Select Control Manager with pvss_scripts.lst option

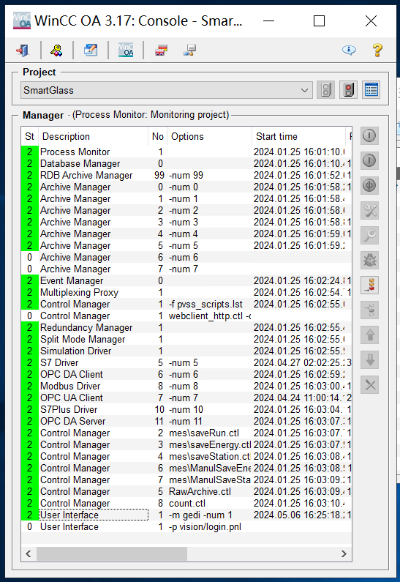point(186,305)
